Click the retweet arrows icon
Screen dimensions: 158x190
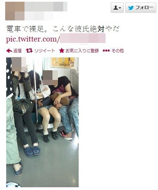tap(29, 51)
